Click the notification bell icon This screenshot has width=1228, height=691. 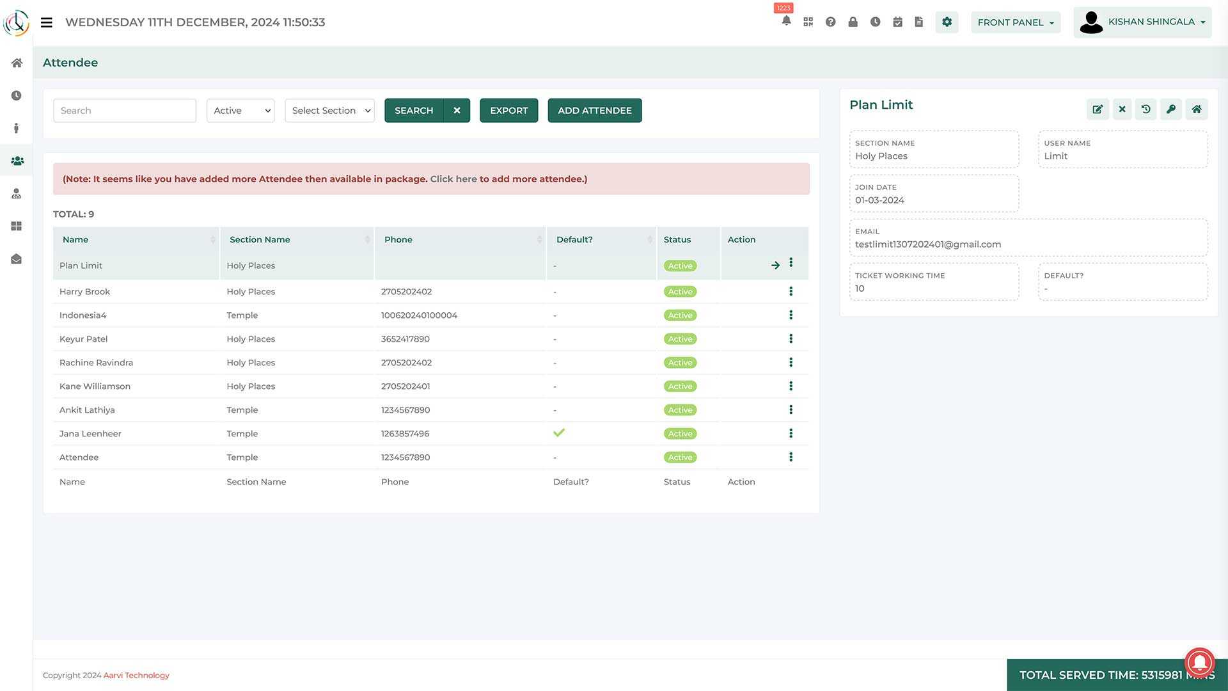(x=786, y=22)
